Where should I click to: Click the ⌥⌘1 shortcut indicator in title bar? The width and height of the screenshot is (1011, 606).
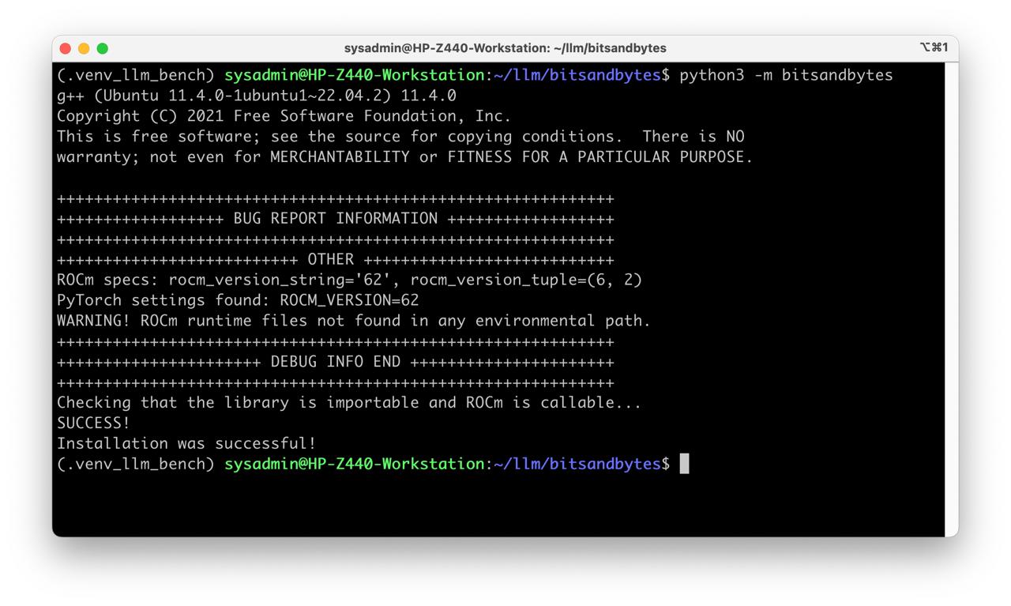click(x=934, y=47)
